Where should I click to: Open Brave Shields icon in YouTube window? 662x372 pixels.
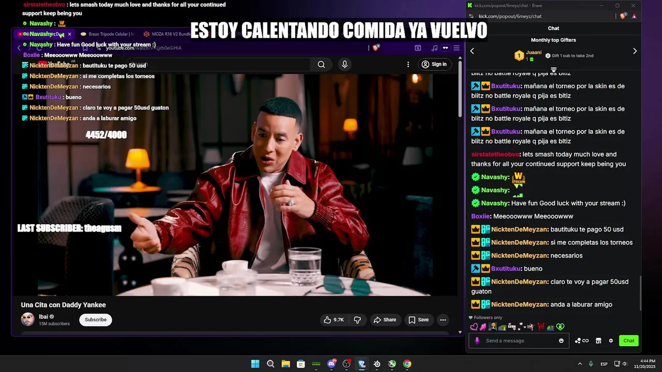click(x=376, y=48)
